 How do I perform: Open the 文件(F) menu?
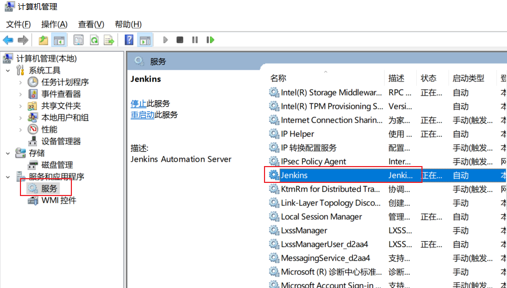[x=18, y=24]
